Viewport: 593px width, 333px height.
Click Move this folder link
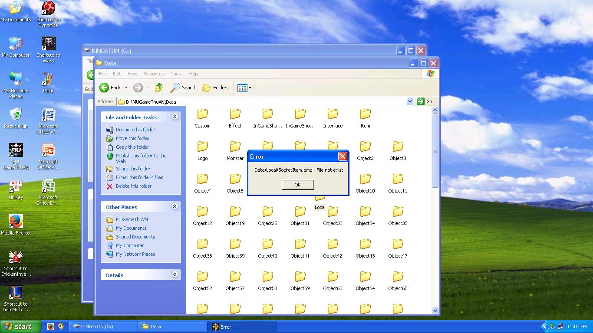[x=132, y=138]
